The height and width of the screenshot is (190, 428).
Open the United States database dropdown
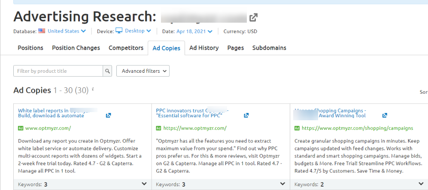pos(67,31)
